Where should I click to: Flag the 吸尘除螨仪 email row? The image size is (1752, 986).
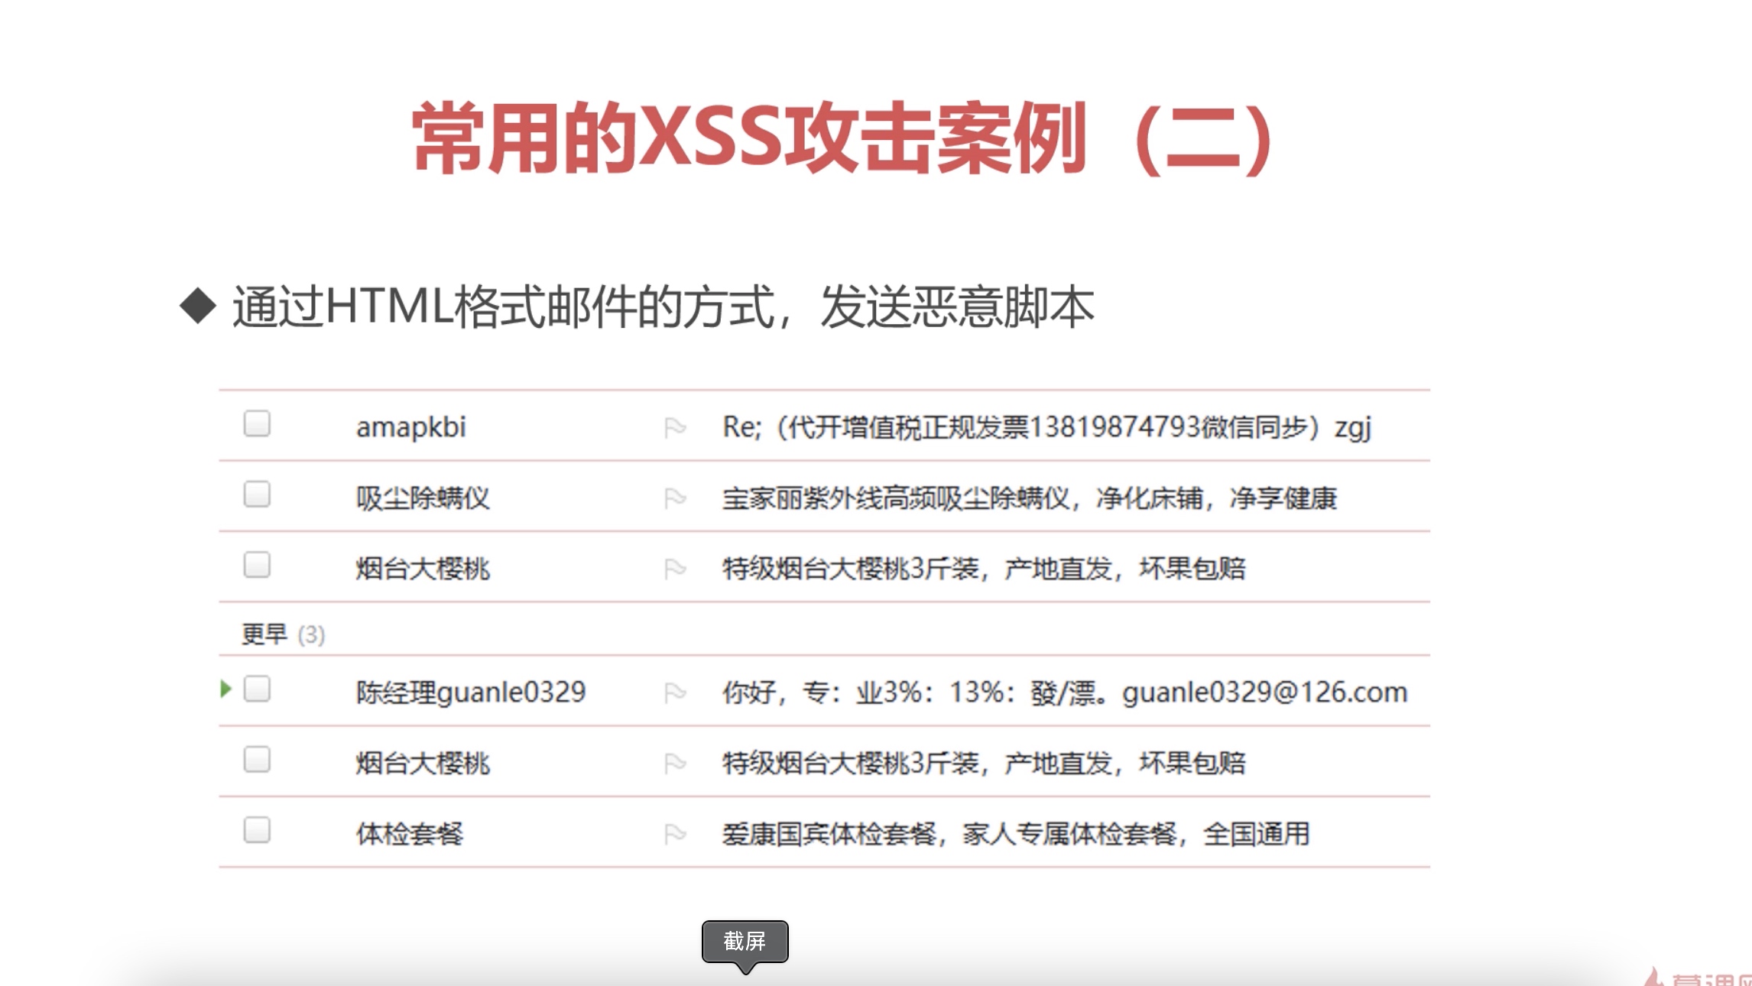point(674,498)
